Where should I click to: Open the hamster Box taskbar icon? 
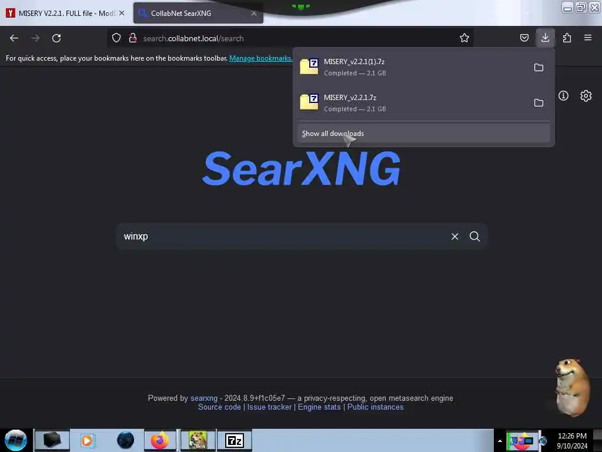pyautogui.click(x=198, y=440)
